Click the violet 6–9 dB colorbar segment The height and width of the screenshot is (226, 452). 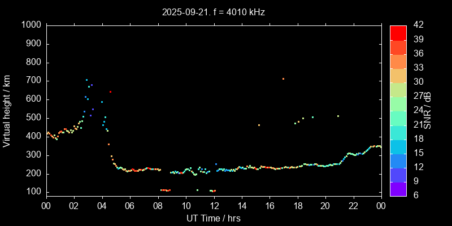[398, 188]
